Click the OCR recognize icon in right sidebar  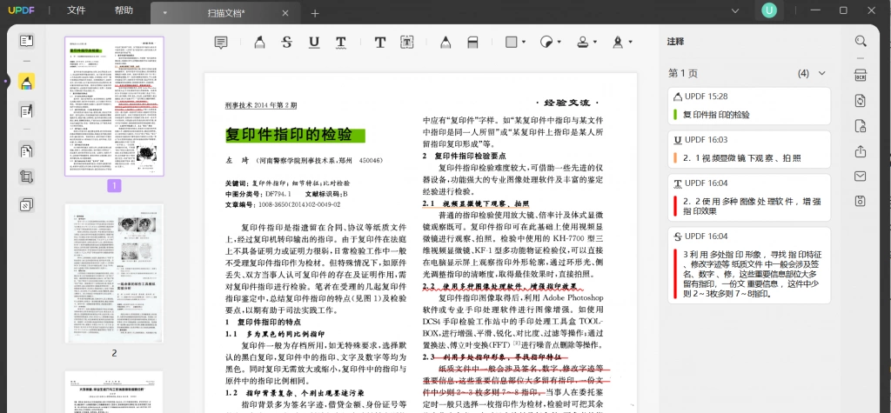tap(861, 76)
